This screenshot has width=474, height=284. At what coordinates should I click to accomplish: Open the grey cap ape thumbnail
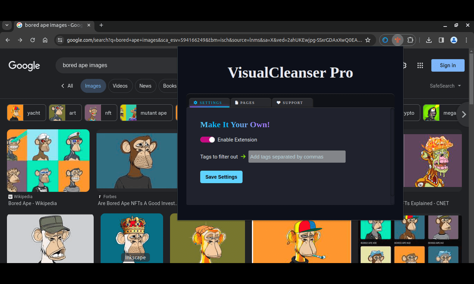click(x=50, y=238)
